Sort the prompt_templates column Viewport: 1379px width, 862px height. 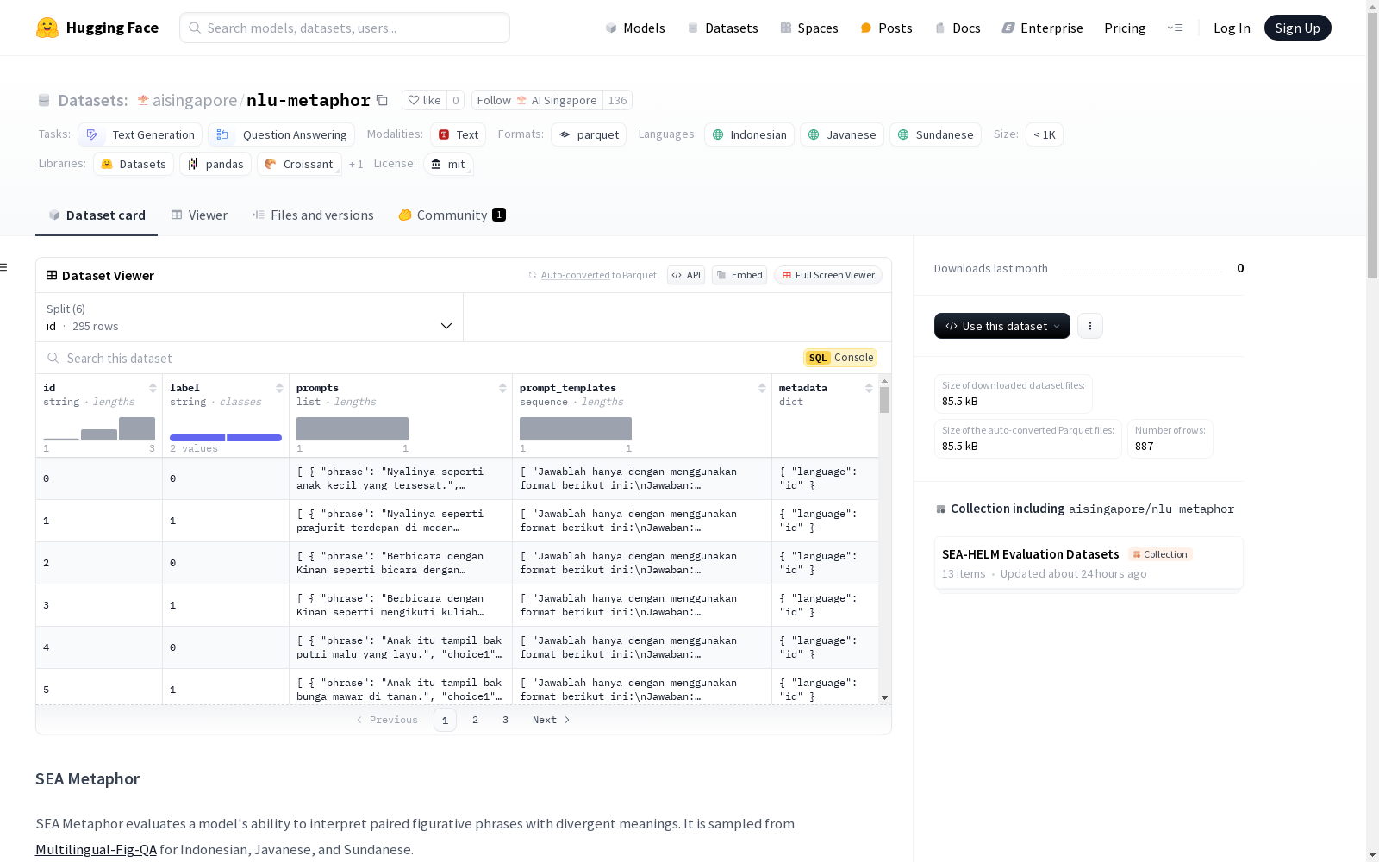tap(762, 388)
